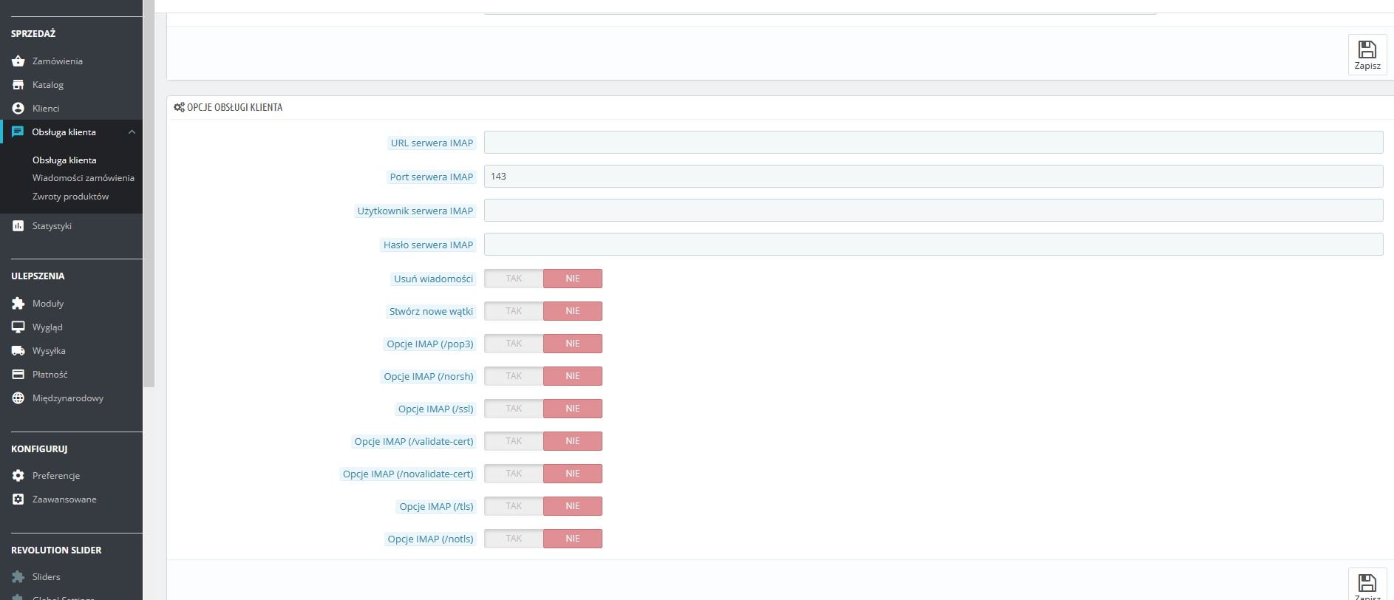This screenshot has width=1394, height=600.
Task: Click the Opcje IMAP (/validate-cert) label
Action: point(414,442)
